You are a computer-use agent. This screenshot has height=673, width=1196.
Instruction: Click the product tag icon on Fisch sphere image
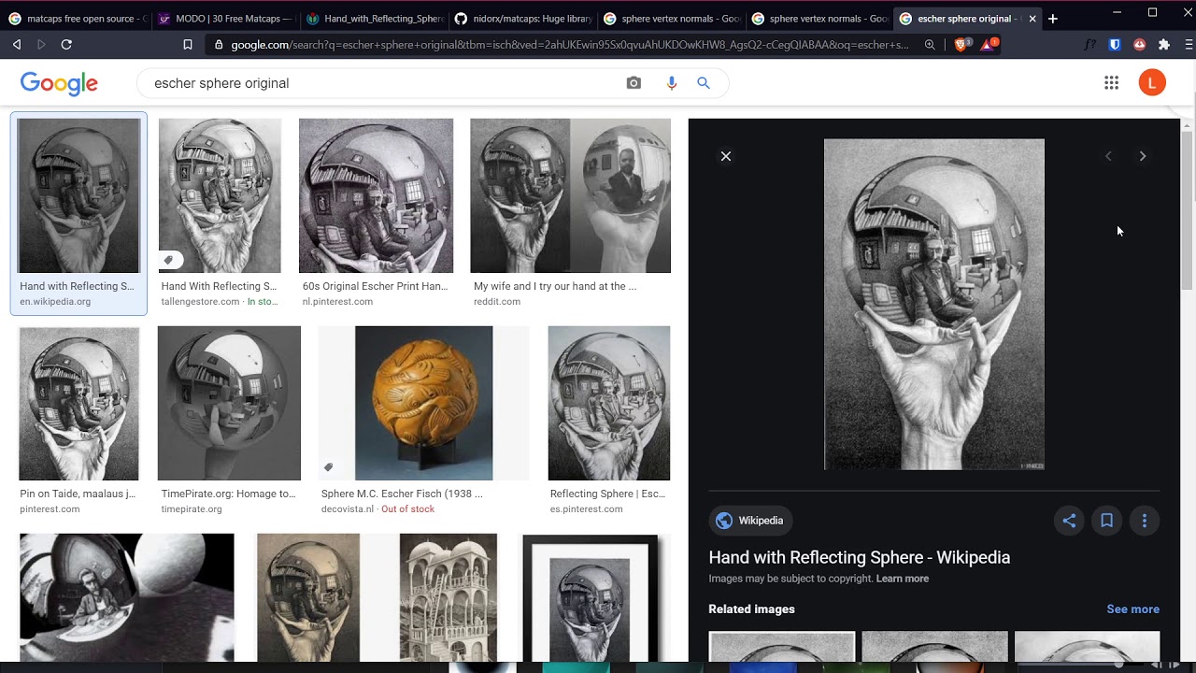point(329,467)
